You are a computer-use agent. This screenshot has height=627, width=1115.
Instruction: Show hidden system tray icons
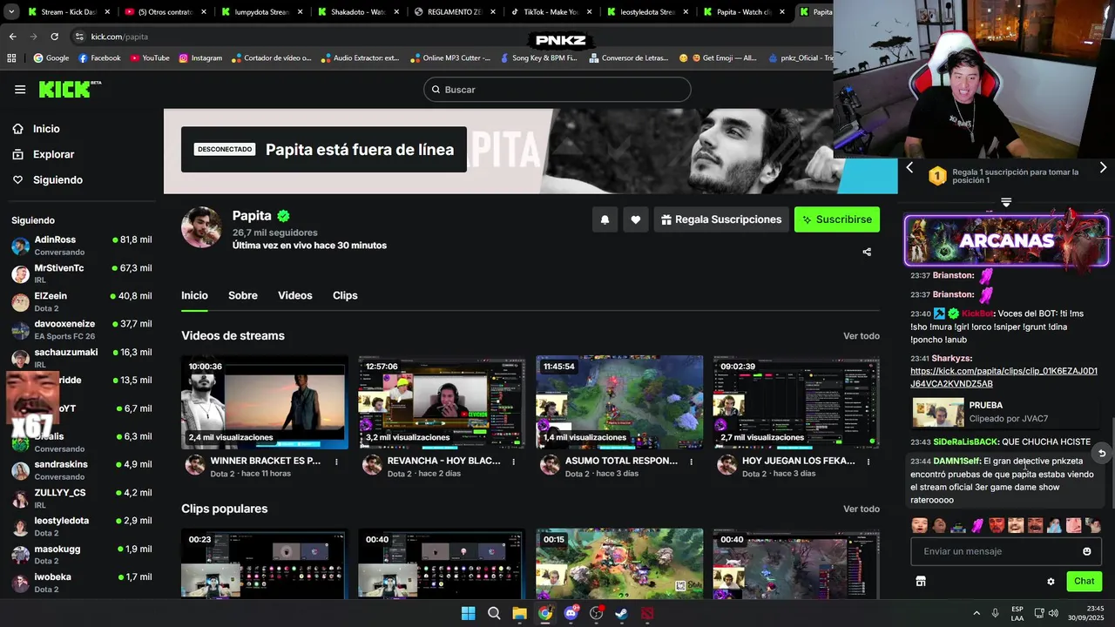pyautogui.click(x=976, y=613)
